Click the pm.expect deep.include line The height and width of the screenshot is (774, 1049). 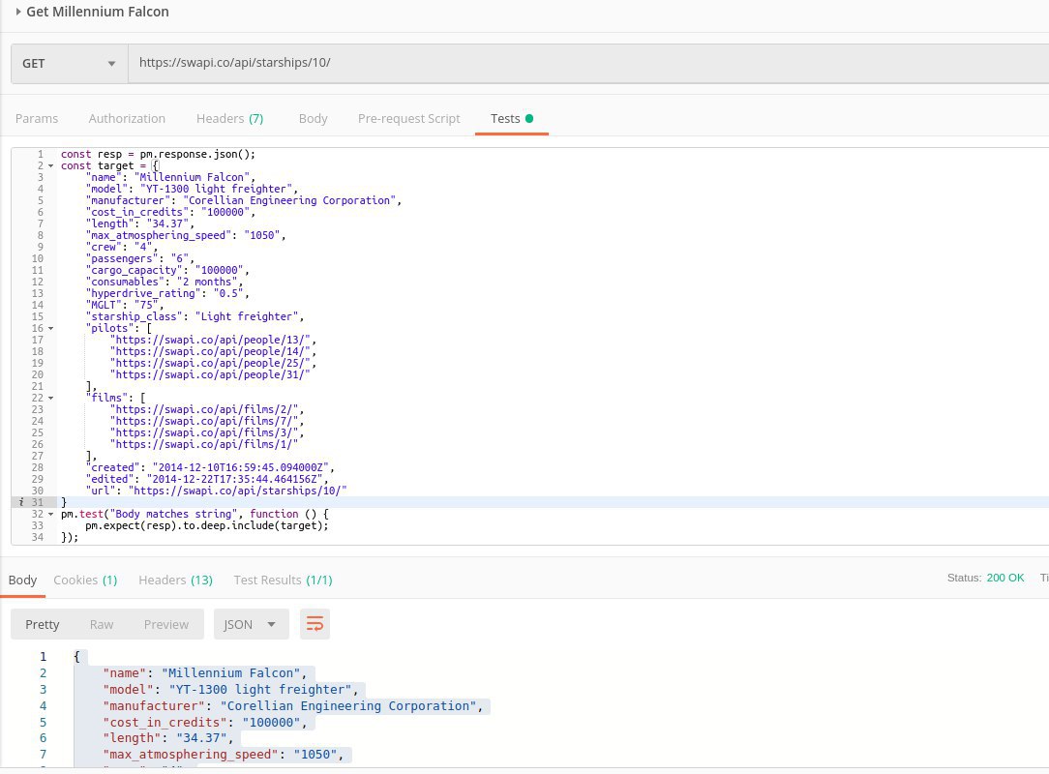pyautogui.click(x=207, y=525)
